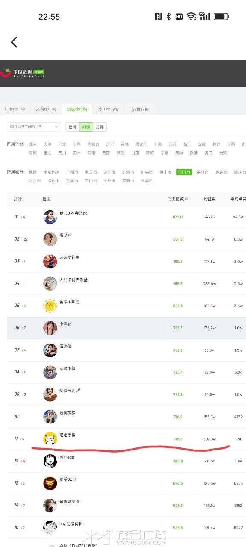Switch to 蓝V排行榜 tab
This screenshot has width=246, height=547.
click(x=140, y=109)
